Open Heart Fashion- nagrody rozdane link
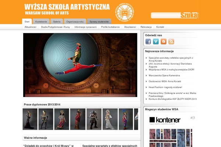The image size is (221, 147). pos(165,87)
